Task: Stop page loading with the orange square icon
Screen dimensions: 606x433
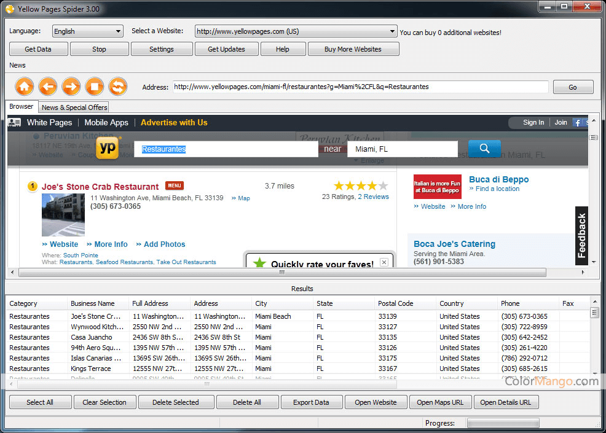Action: click(95, 86)
